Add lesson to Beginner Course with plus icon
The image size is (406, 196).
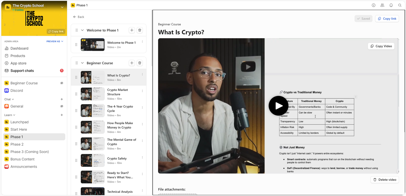132,63
